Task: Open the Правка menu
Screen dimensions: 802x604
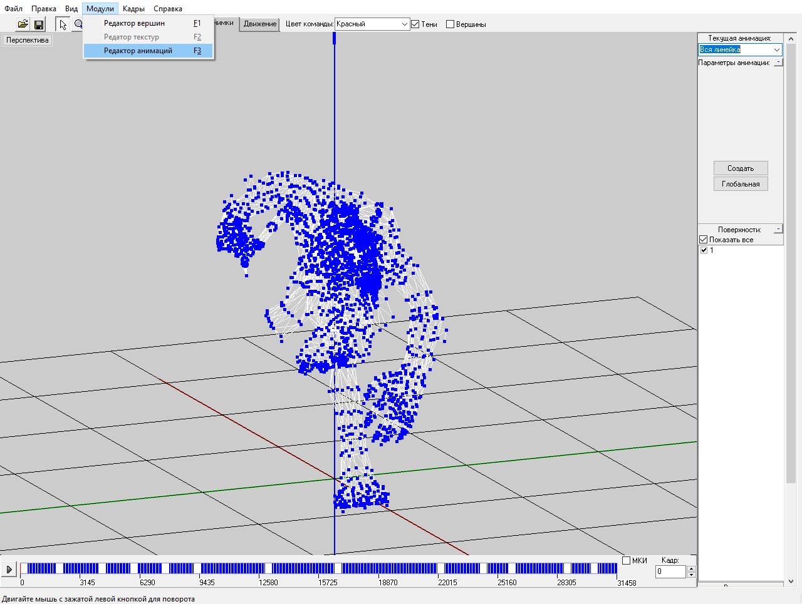Action: 44,9
